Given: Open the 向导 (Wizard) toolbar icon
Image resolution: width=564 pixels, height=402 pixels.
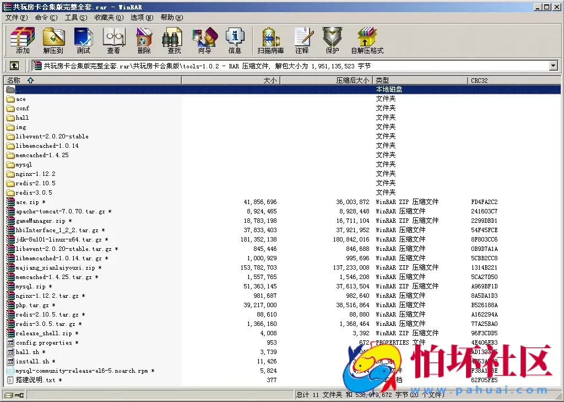Looking at the screenshot, I should click(204, 40).
